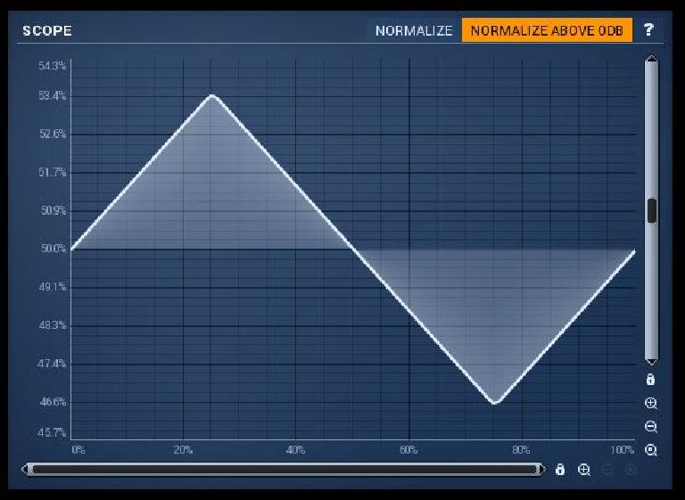The image size is (685, 500).
Task: Click the NORMALIZE button
Action: pyautogui.click(x=414, y=30)
